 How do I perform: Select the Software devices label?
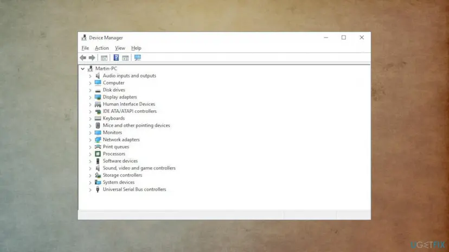click(x=120, y=161)
